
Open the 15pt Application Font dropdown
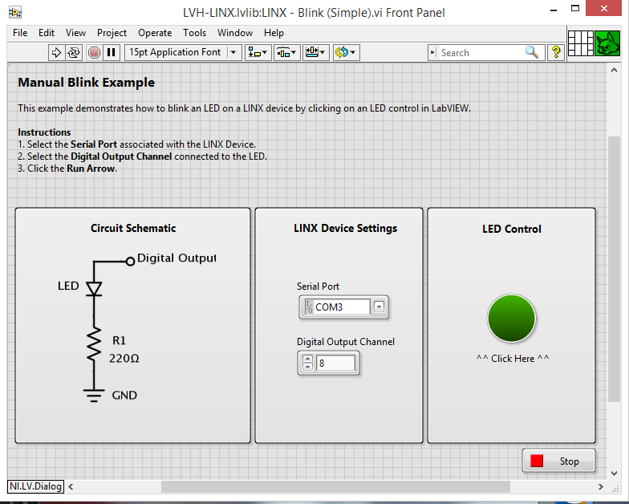(183, 53)
